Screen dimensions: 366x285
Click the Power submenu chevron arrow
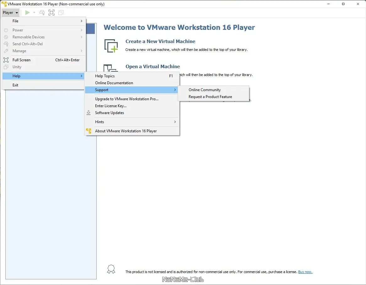click(82, 30)
